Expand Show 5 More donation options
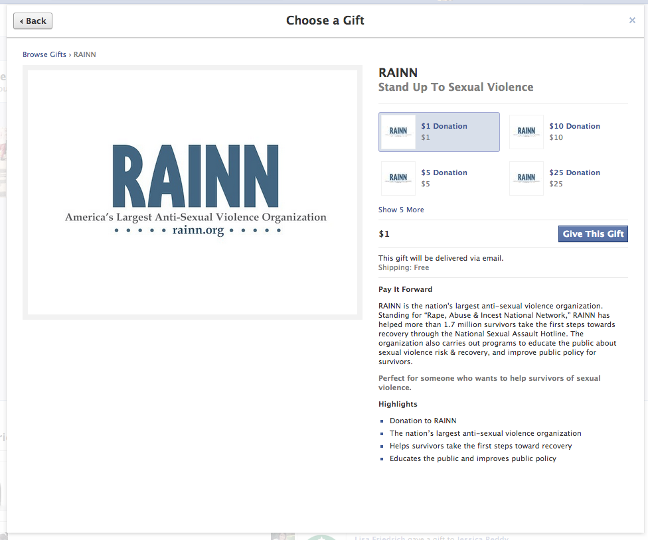Image resolution: width=648 pixels, height=540 pixels. [401, 210]
